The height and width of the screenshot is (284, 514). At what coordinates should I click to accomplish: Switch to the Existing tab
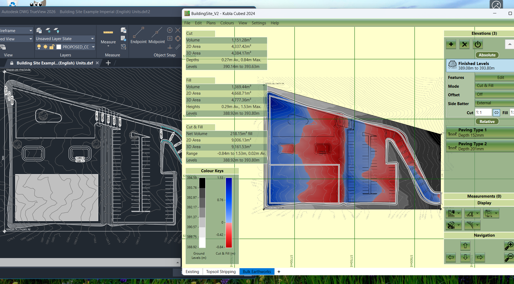pyautogui.click(x=192, y=272)
